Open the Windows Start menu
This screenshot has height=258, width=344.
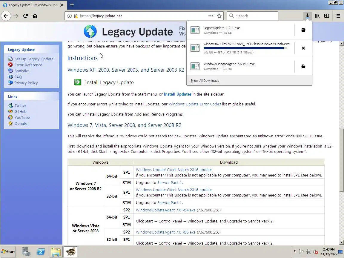pyautogui.click(x=8, y=252)
